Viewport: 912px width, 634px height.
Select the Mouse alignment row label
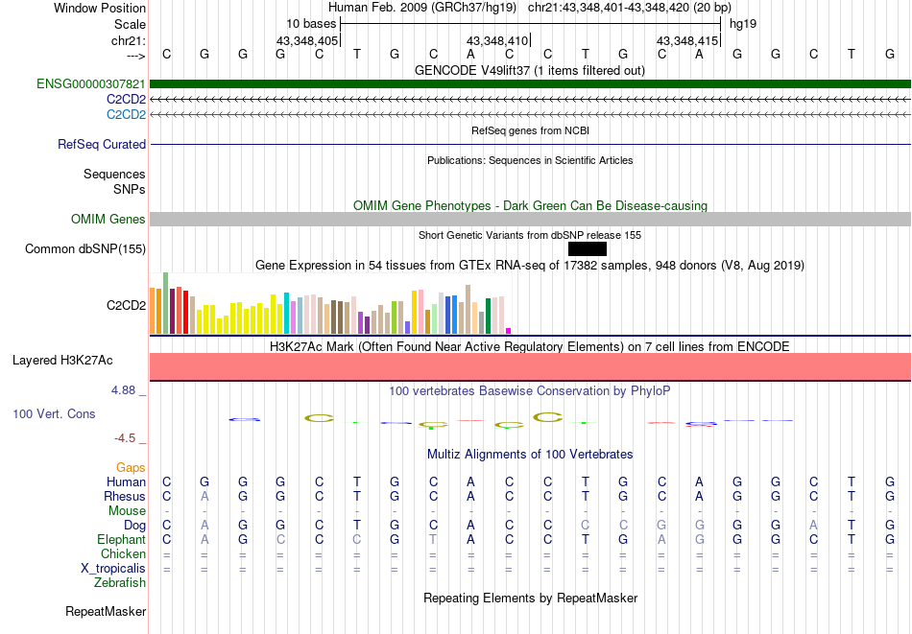[x=127, y=511]
